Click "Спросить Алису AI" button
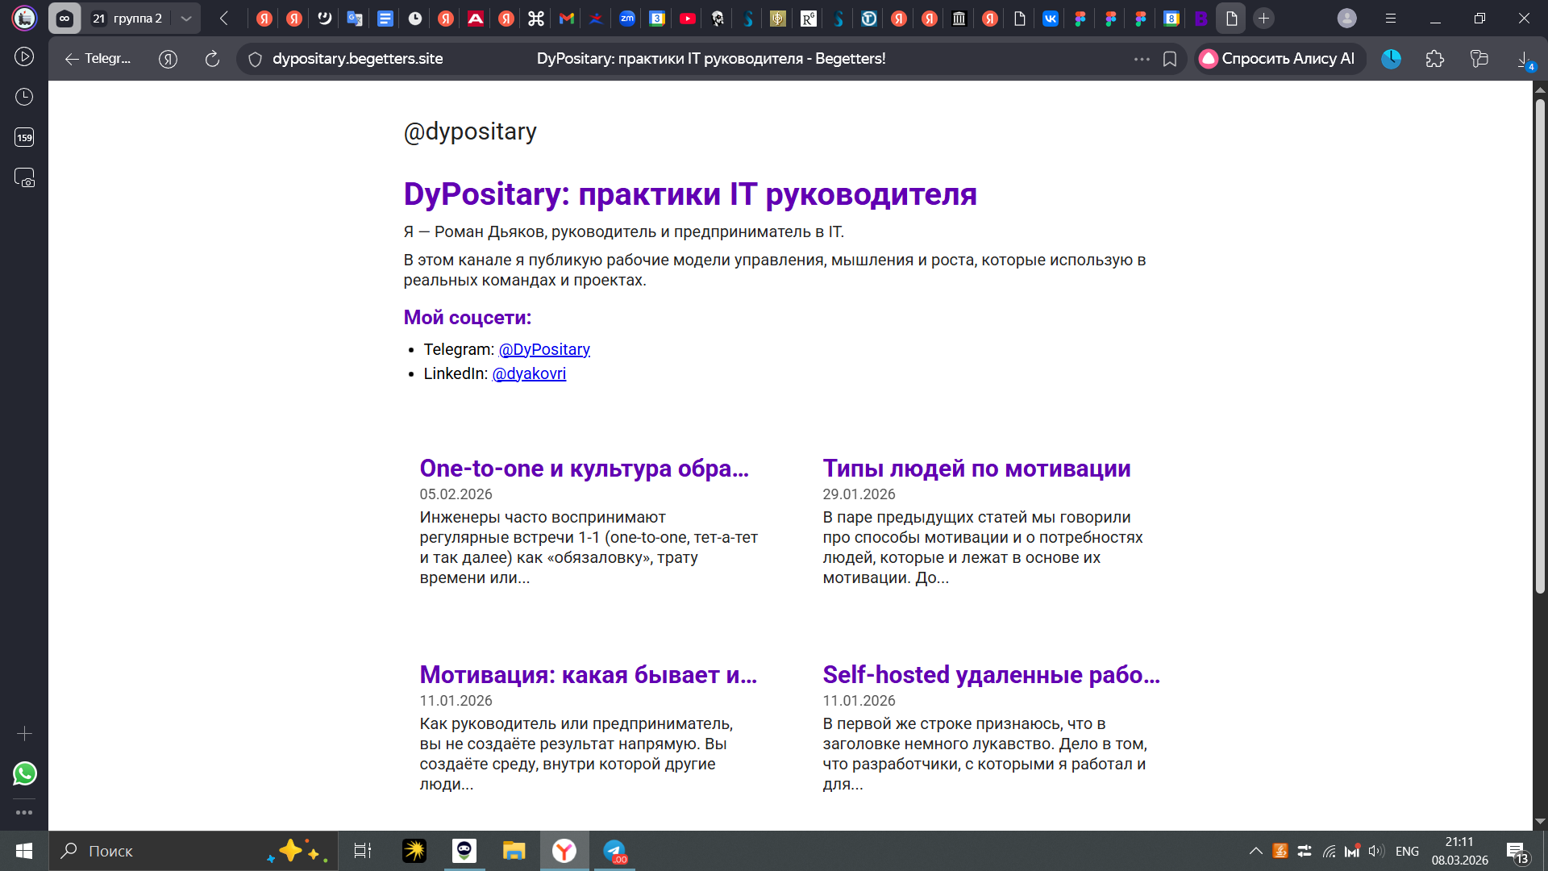1548x871 pixels. coord(1279,59)
